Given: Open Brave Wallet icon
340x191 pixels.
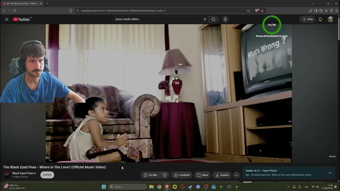Looking at the screenshot, I should [321, 11].
